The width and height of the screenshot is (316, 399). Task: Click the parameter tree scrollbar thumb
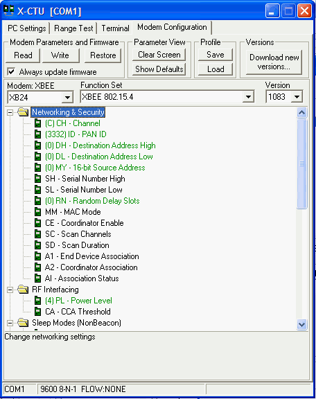[x=302, y=163]
